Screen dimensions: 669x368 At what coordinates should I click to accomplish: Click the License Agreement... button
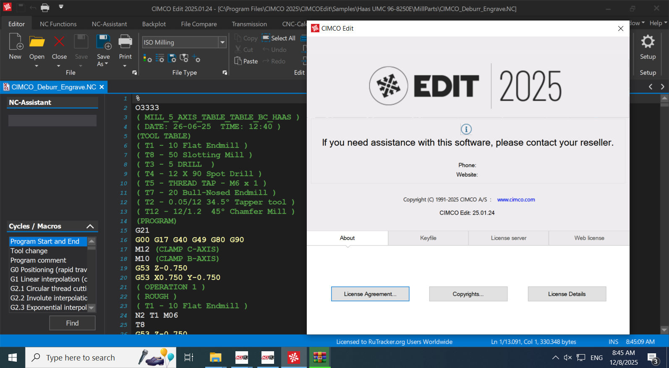(370, 294)
